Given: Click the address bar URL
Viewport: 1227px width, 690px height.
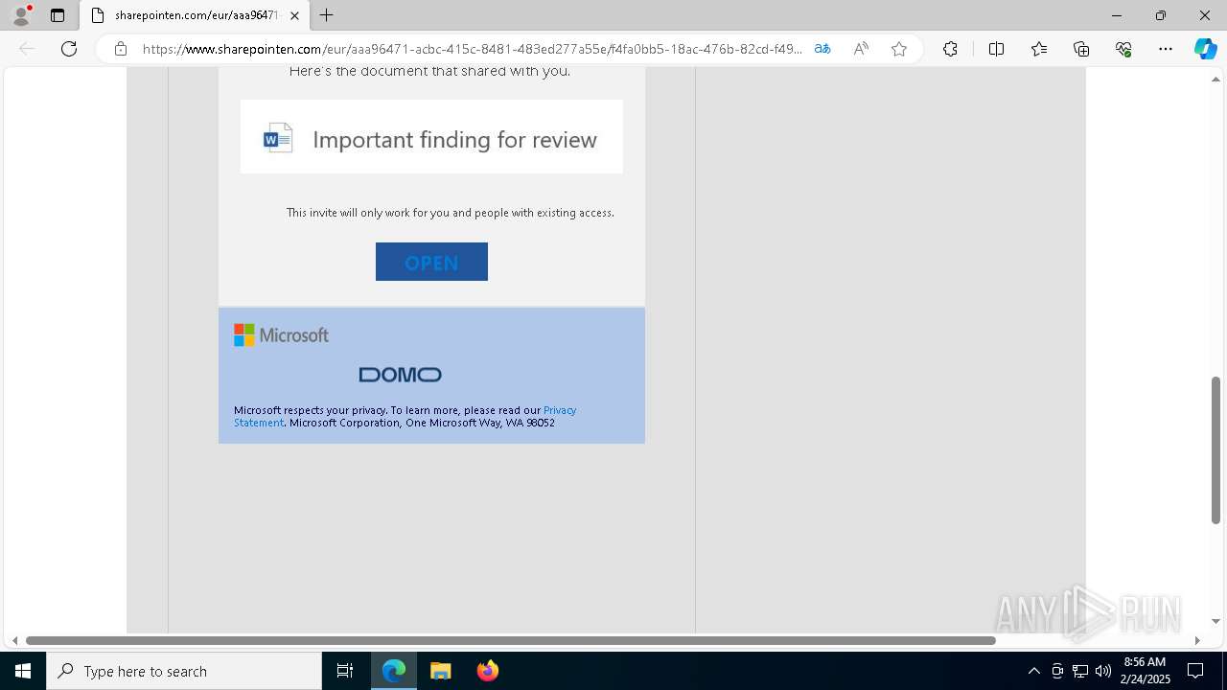Looking at the screenshot, I should click(472, 49).
